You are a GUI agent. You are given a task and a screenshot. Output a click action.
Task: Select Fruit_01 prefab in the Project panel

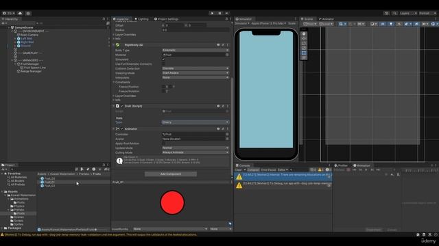[x=49, y=182]
